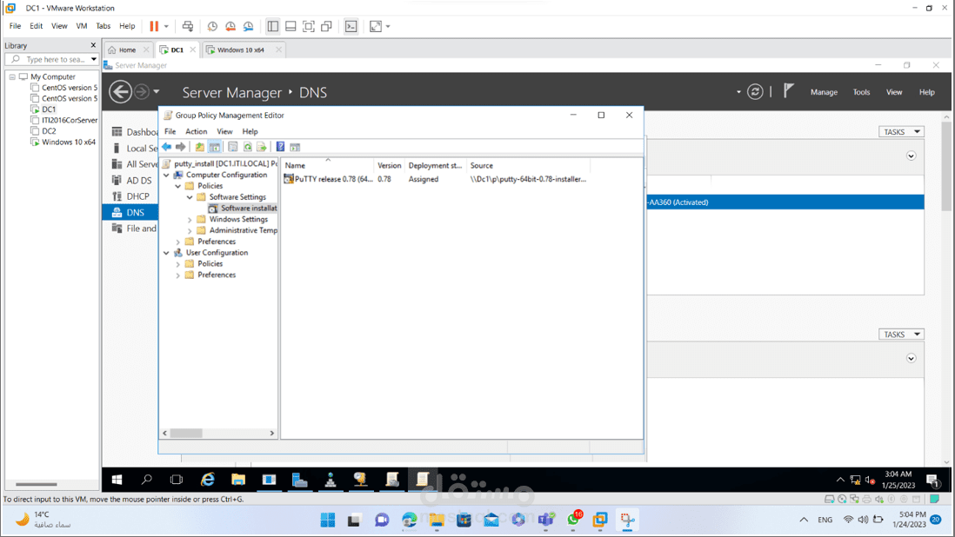Revert the VM to its snapshot
The height and width of the screenshot is (537, 955).
point(230,26)
